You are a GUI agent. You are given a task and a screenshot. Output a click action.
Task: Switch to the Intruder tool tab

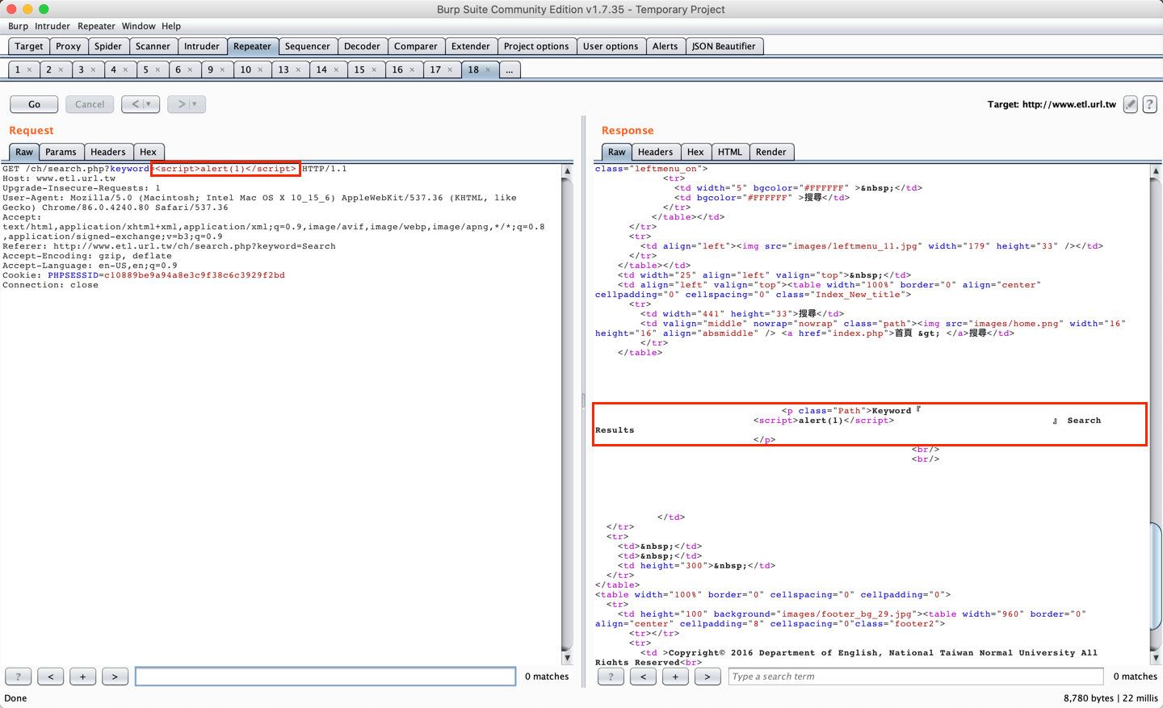pyautogui.click(x=202, y=46)
